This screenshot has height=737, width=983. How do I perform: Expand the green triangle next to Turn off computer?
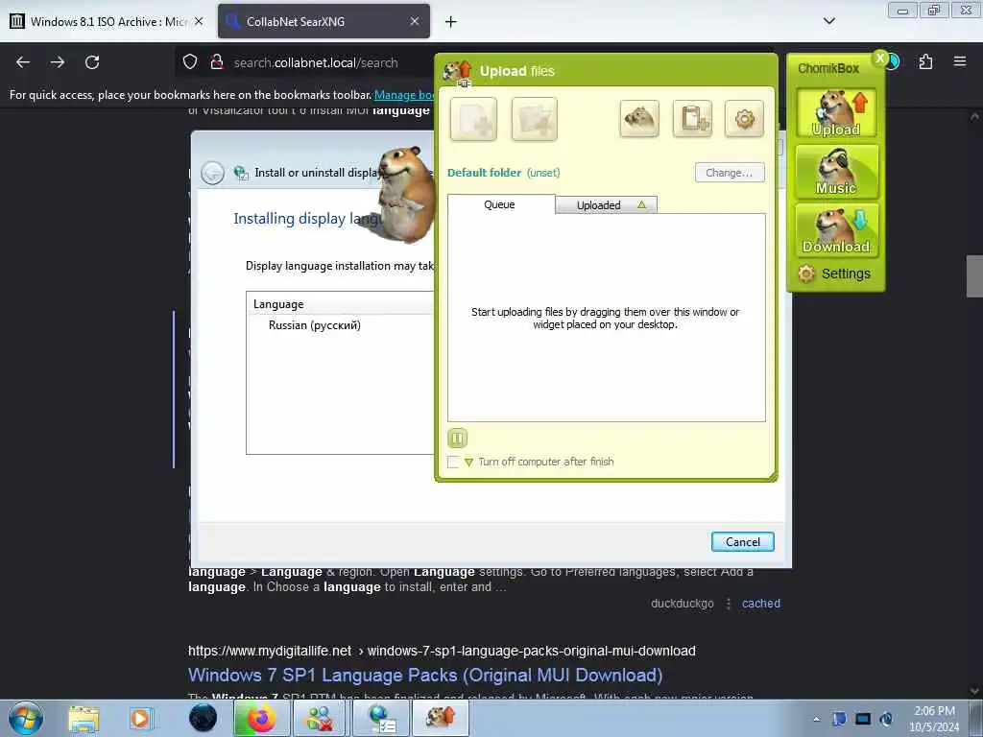coord(468,463)
